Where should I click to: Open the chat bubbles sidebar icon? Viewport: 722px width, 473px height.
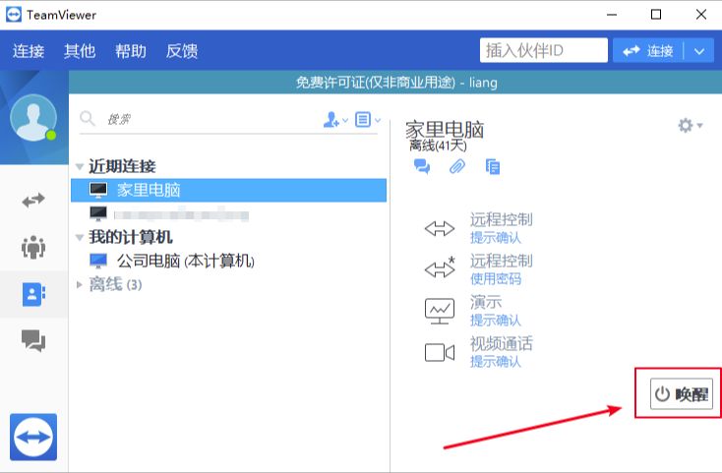point(33,341)
